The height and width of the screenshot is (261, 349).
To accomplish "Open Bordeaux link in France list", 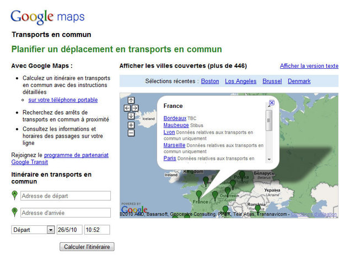I will pos(175,118).
